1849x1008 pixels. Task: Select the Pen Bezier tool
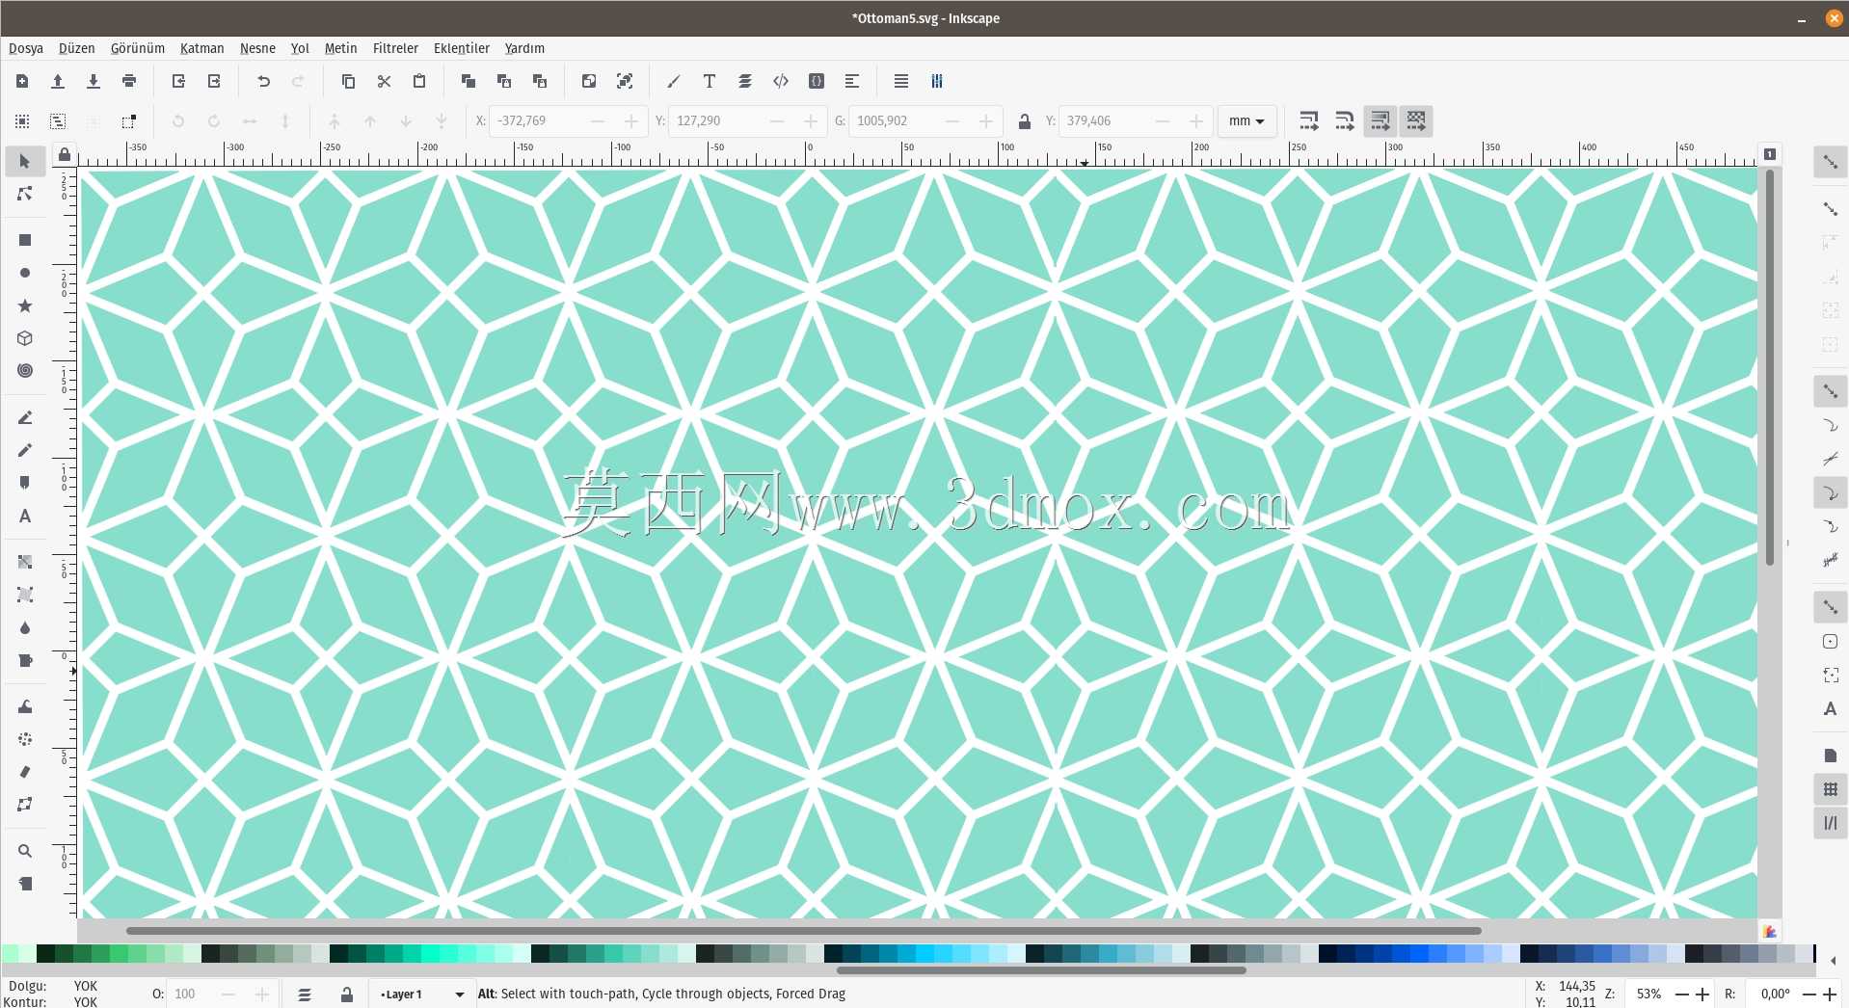25,450
